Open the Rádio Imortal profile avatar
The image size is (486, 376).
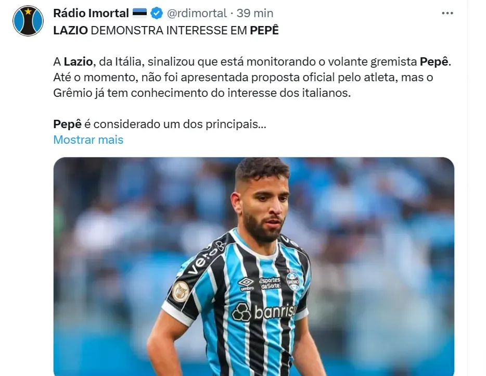tap(28, 20)
